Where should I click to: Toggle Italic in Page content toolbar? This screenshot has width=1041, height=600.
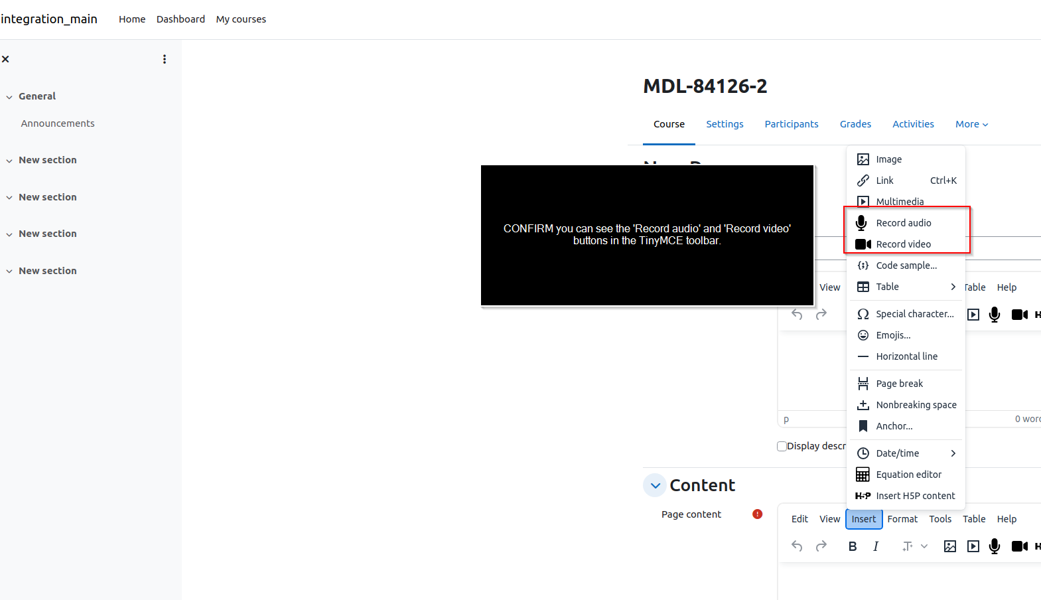click(x=876, y=546)
